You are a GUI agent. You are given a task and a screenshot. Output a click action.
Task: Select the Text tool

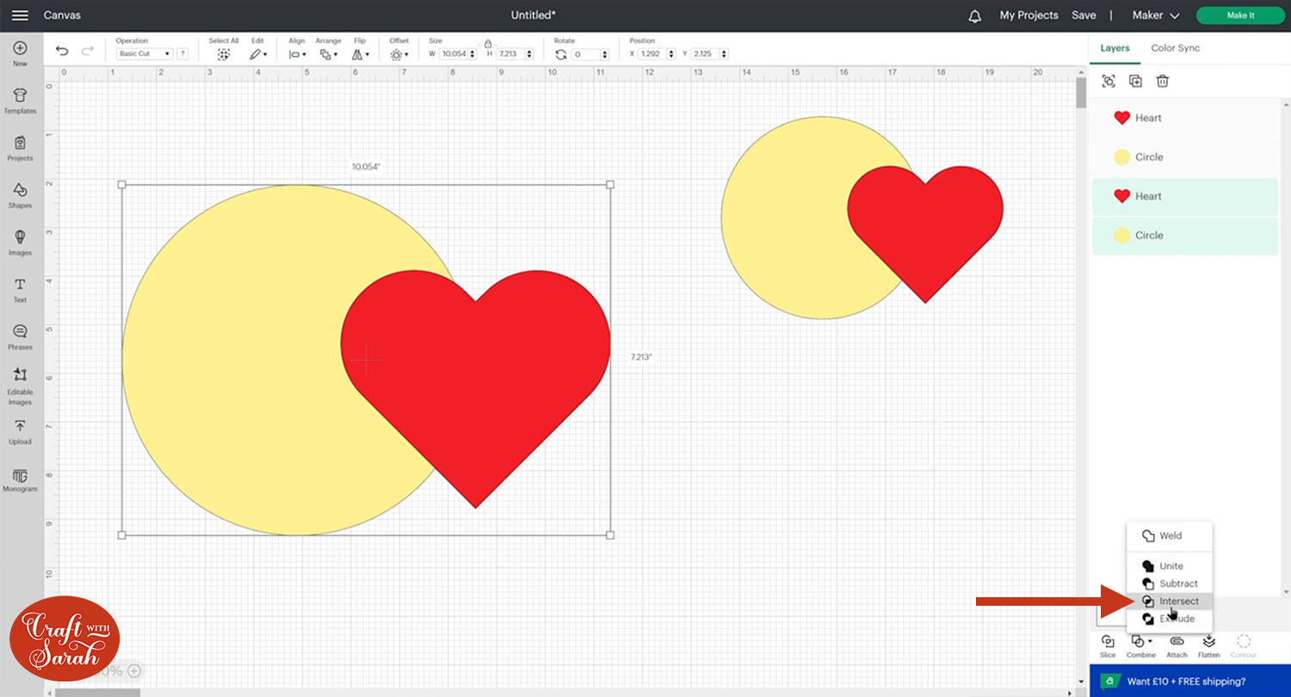click(20, 289)
